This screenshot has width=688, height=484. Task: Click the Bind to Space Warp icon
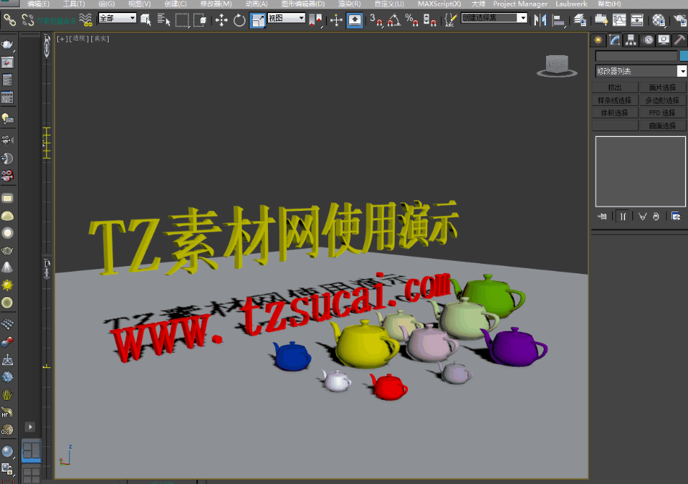(85, 20)
